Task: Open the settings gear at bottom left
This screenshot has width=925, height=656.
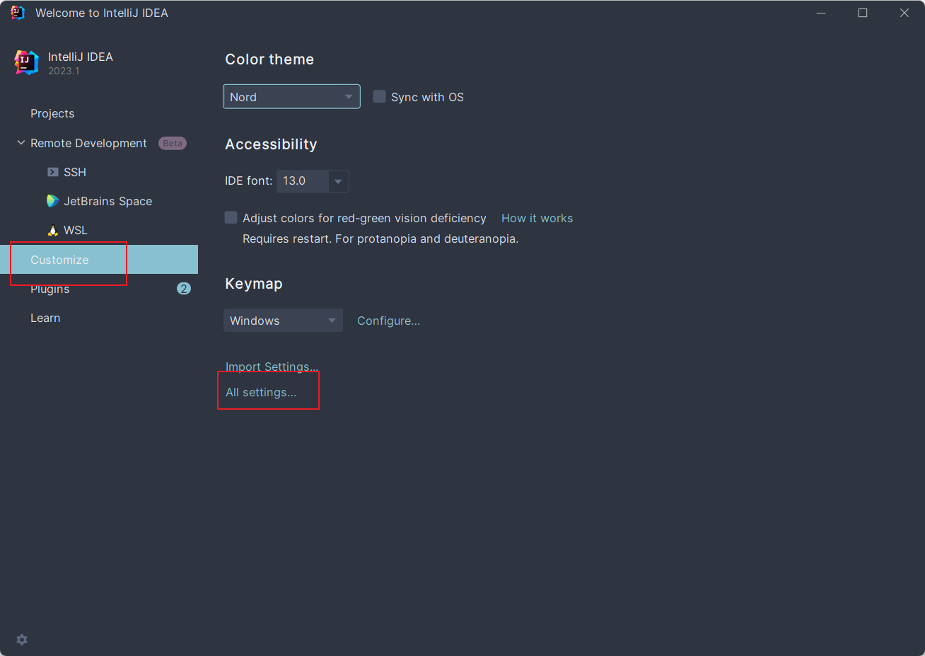Action: (22, 640)
